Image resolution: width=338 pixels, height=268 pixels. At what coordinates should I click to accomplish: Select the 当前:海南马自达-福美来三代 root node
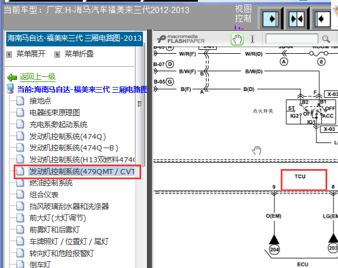click(x=82, y=89)
